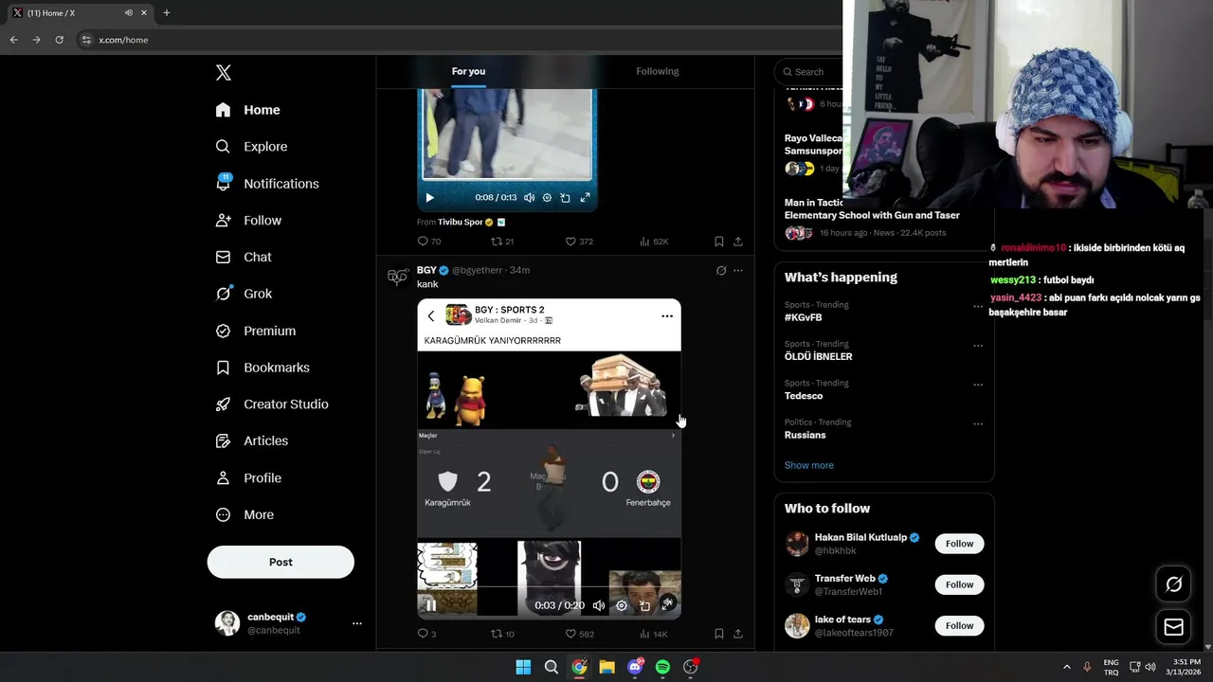This screenshot has width=1213, height=682.
Task: Open settings gear on Tivibu Spor video
Action: pyautogui.click(x=547, y=198)
